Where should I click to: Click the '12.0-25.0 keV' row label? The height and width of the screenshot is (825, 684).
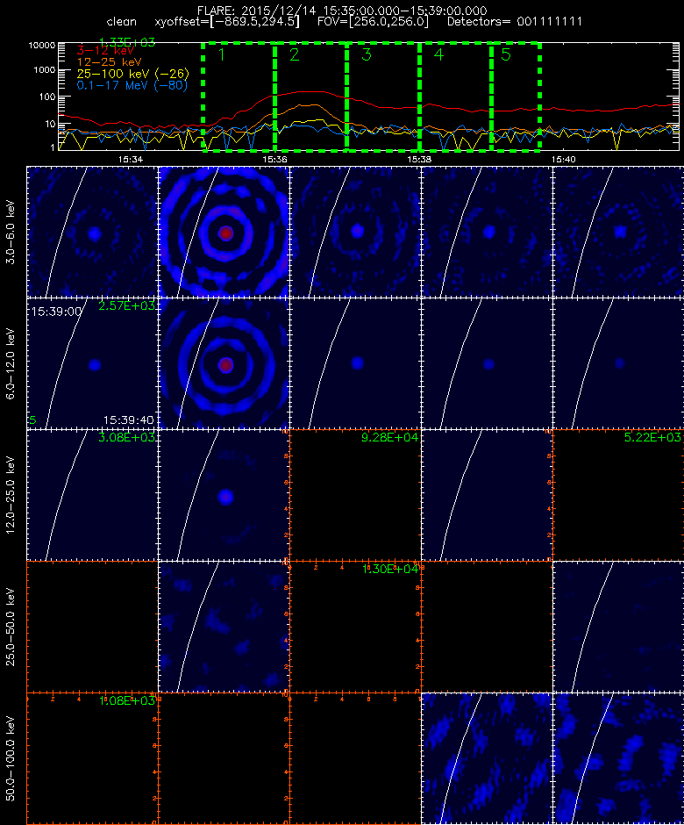[11, 495]
